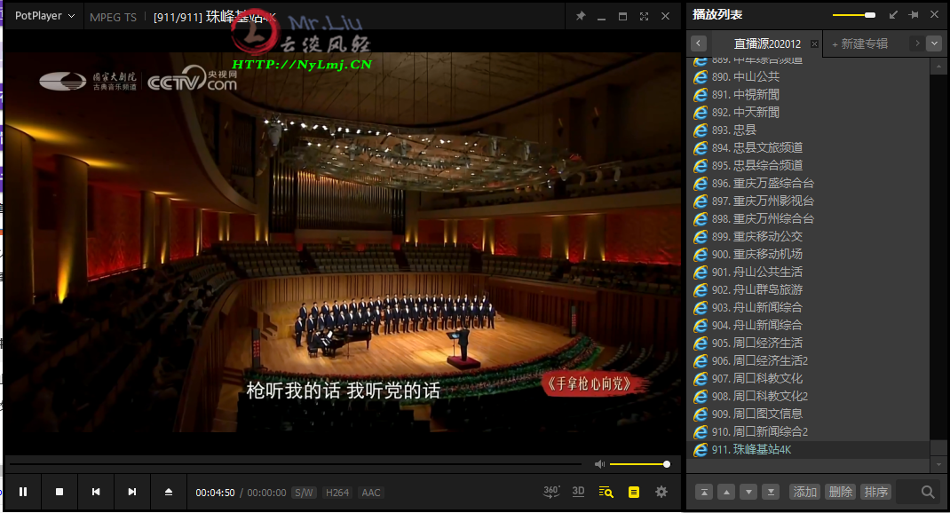
Task: Open the player settings gear
Action: 661,492
